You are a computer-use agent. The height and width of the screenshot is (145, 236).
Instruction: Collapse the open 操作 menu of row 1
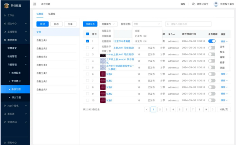[x=224, y=42]
